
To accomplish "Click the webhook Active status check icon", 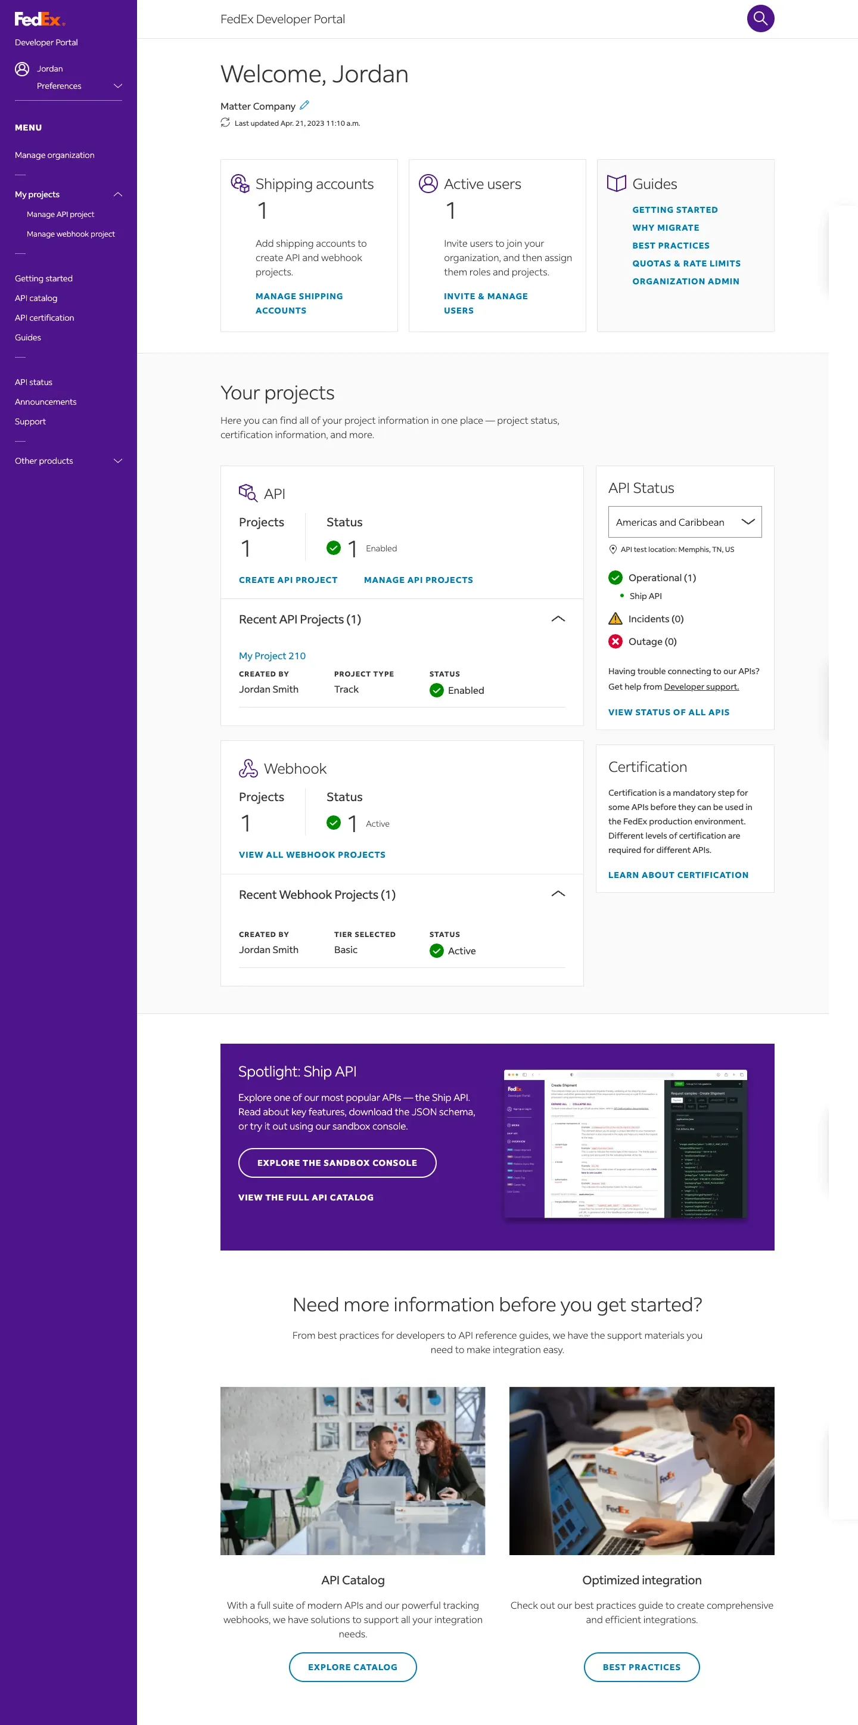I will (x=436, y=950).
